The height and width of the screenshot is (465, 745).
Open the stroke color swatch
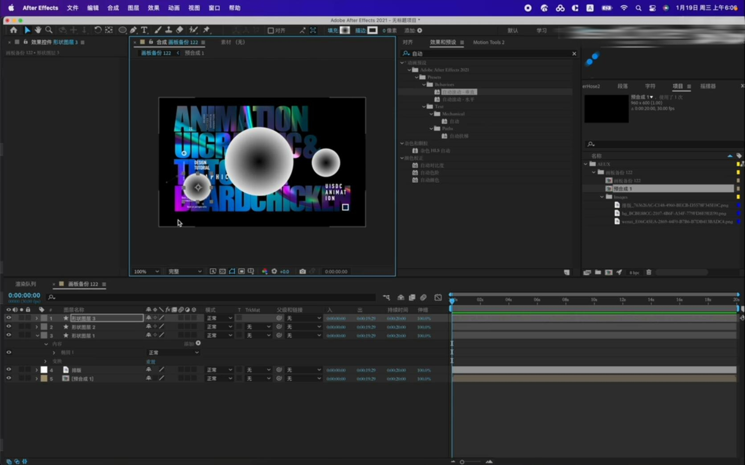[372, 30]
